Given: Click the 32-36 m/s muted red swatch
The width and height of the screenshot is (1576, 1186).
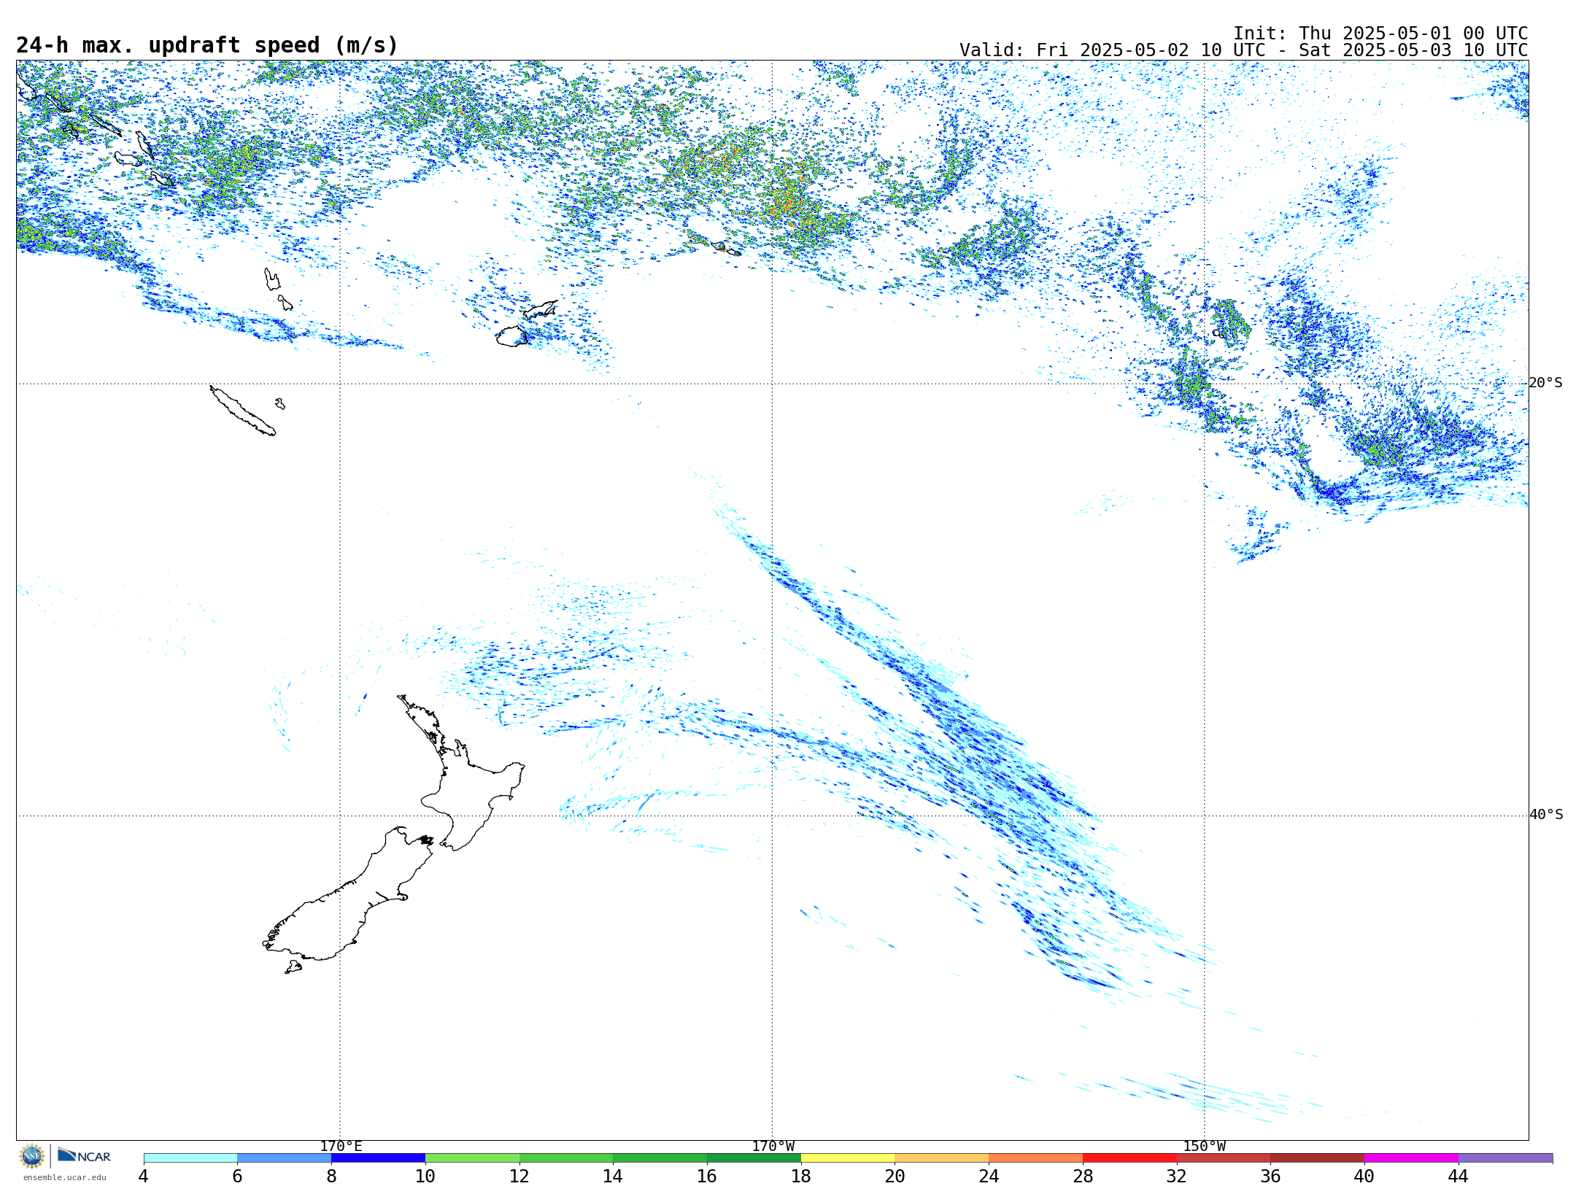Looking at the screenshot, I should tap(1224, 1158).
